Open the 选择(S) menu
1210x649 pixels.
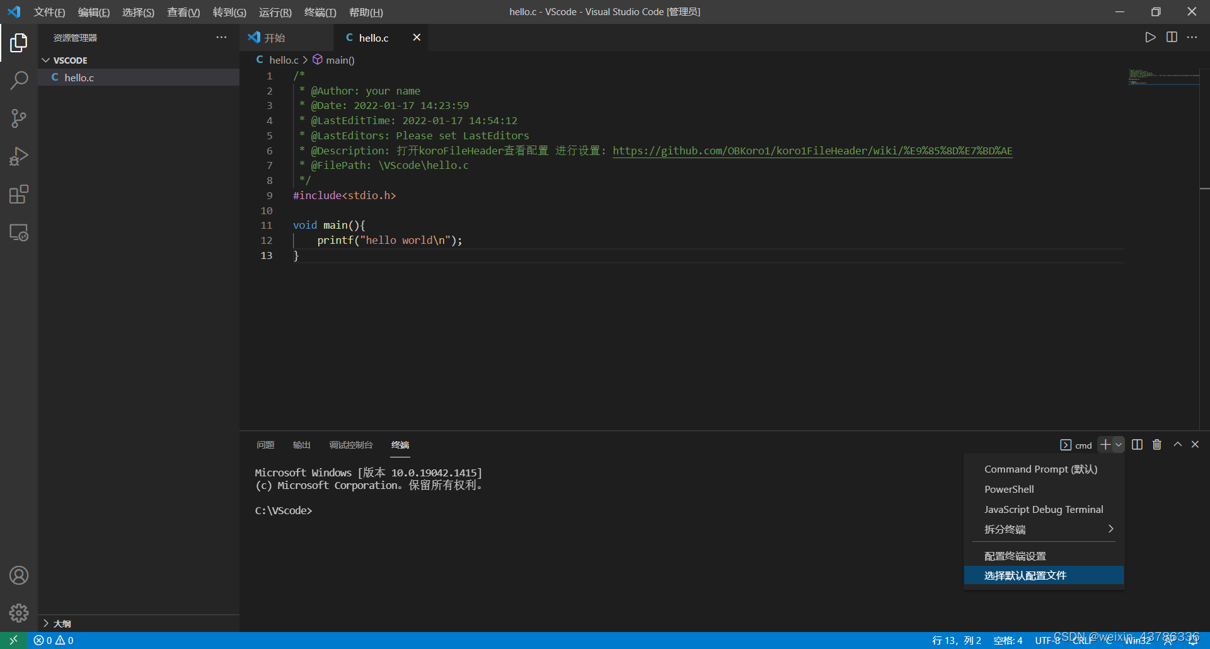138,12
